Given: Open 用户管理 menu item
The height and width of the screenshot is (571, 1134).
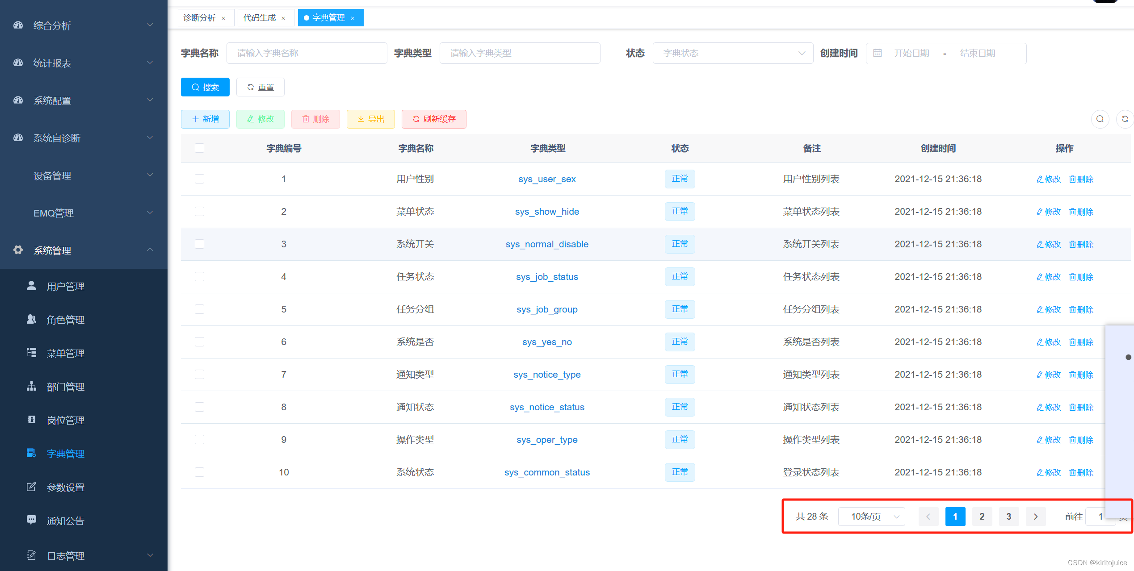Looking at the screenshot, I should pyautogui.click(x=84, y=286).
